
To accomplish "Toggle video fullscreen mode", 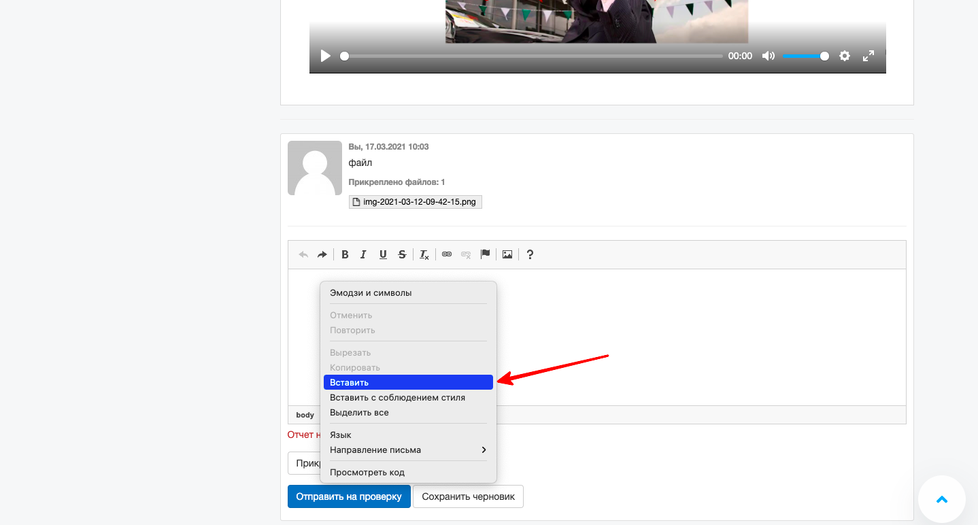I will pyautogui.click(x=868, y=56).
